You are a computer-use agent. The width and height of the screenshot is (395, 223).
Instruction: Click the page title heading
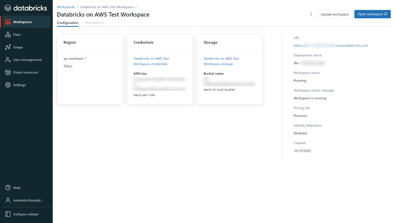click(103, 15)
